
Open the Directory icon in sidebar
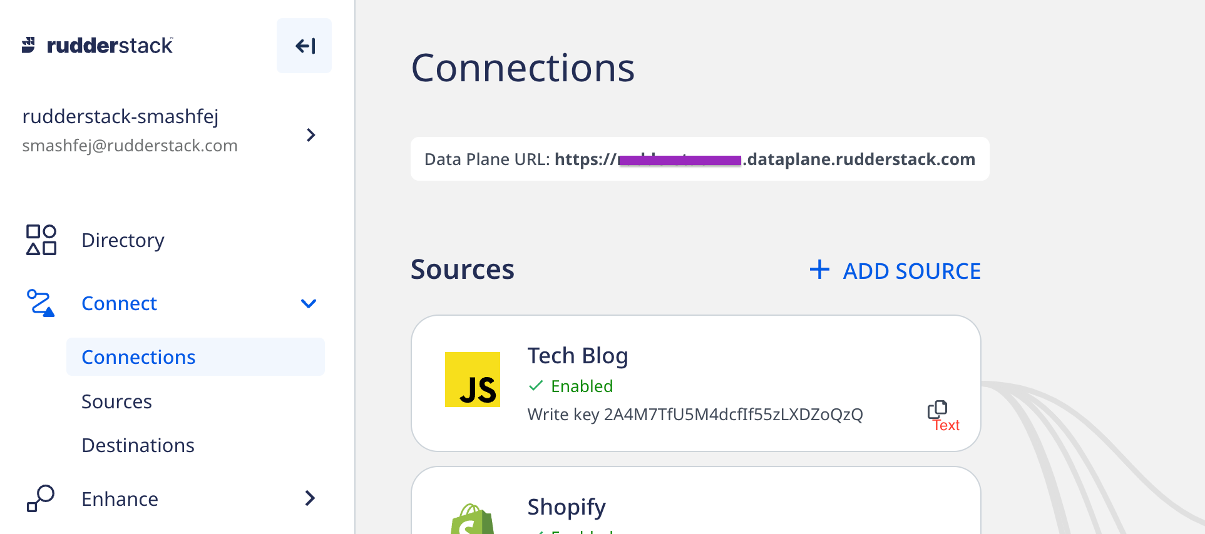pyautogui.click(x=41, y=240)
